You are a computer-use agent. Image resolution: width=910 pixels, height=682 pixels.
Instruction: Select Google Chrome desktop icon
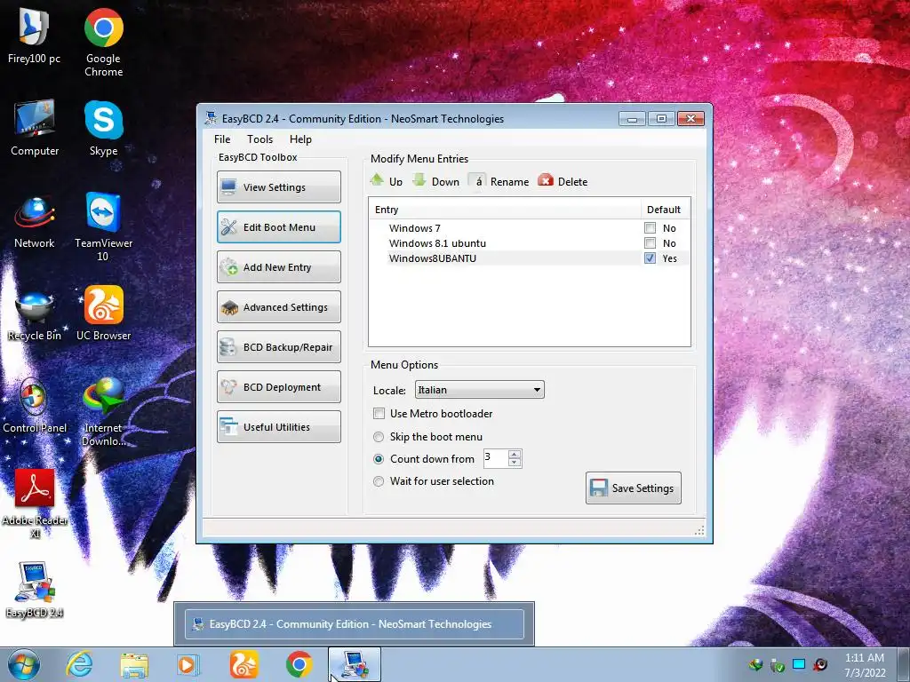pyautogui.click(x=103, y=43)
